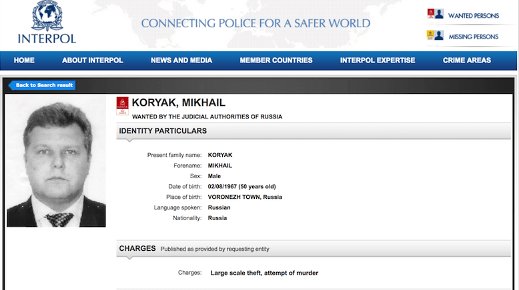The width and height of the screenshot is (519, 290).
Task: Click the disclosure triangle under IDENTITY PARTICULARS
Action: [129, 140]
